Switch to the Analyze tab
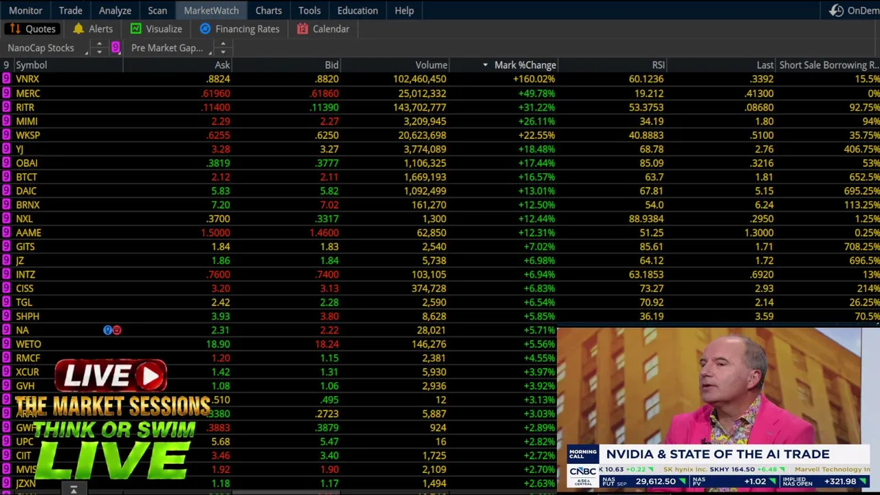This screenshot has height=495, width=880. (115, 10)
